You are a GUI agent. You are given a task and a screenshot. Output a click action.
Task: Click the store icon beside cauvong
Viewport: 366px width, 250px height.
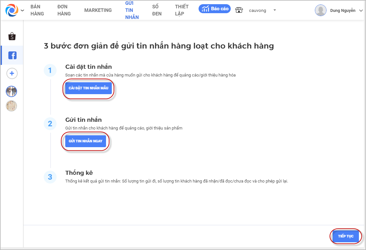pos(239,10)
